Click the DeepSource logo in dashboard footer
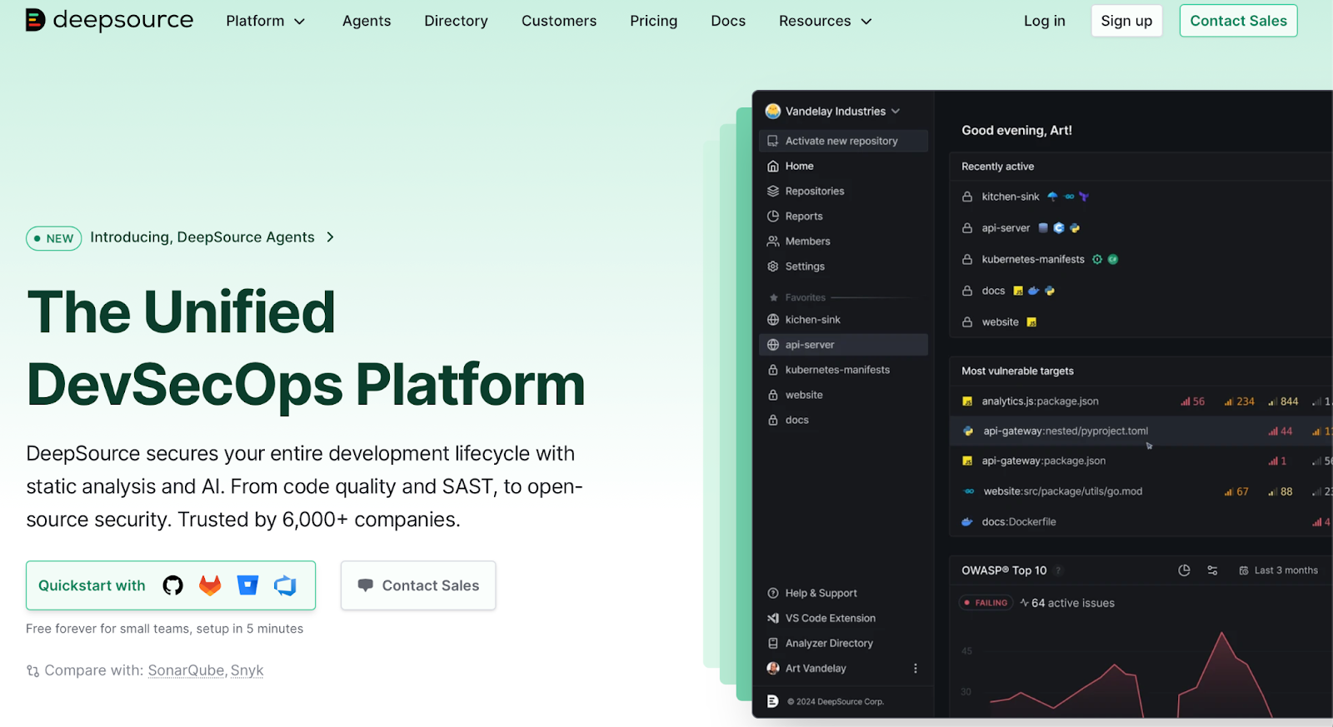The width and height of the screenshot is (1333, 727). click(773, 701)
